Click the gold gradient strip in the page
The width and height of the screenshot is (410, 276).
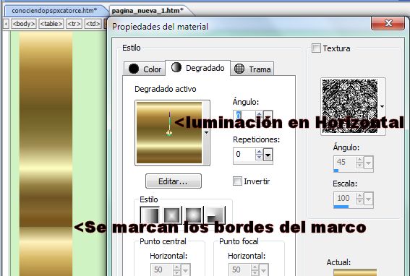coord(46,154)
